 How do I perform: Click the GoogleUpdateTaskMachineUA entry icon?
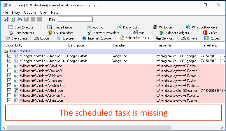point(16,61)
